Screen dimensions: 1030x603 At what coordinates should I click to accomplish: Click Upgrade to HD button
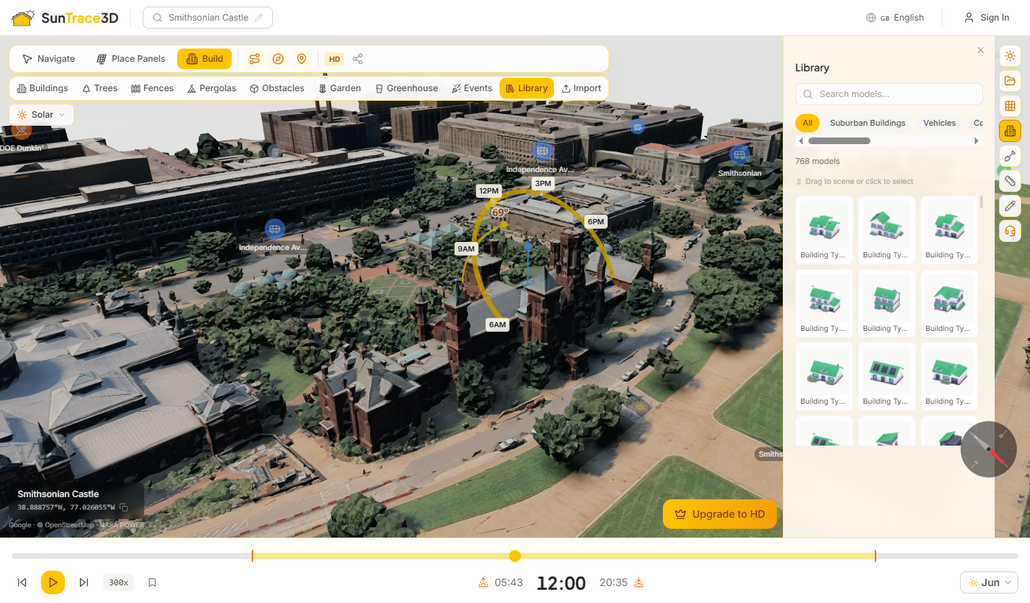(720, 514)
